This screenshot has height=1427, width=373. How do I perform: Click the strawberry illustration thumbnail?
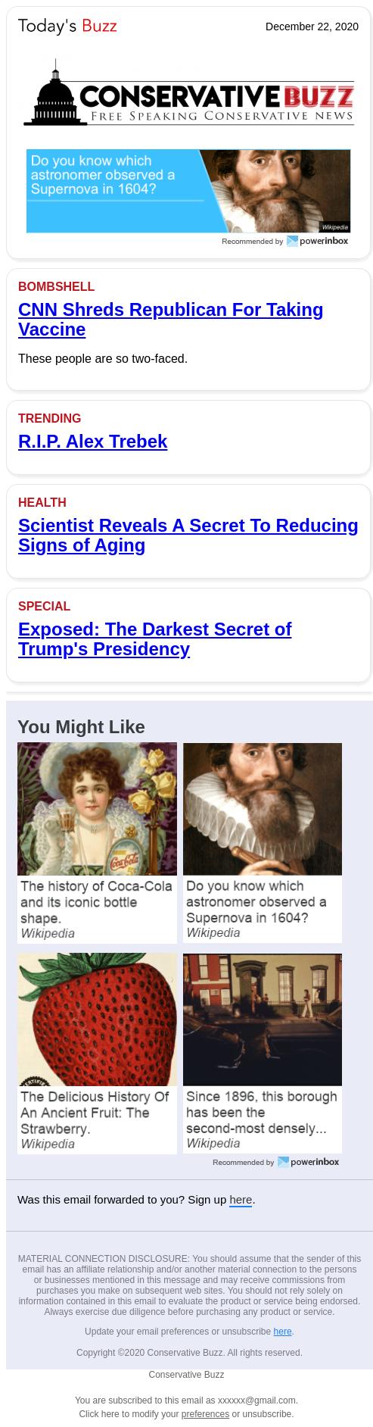[x=97, y=1020]
